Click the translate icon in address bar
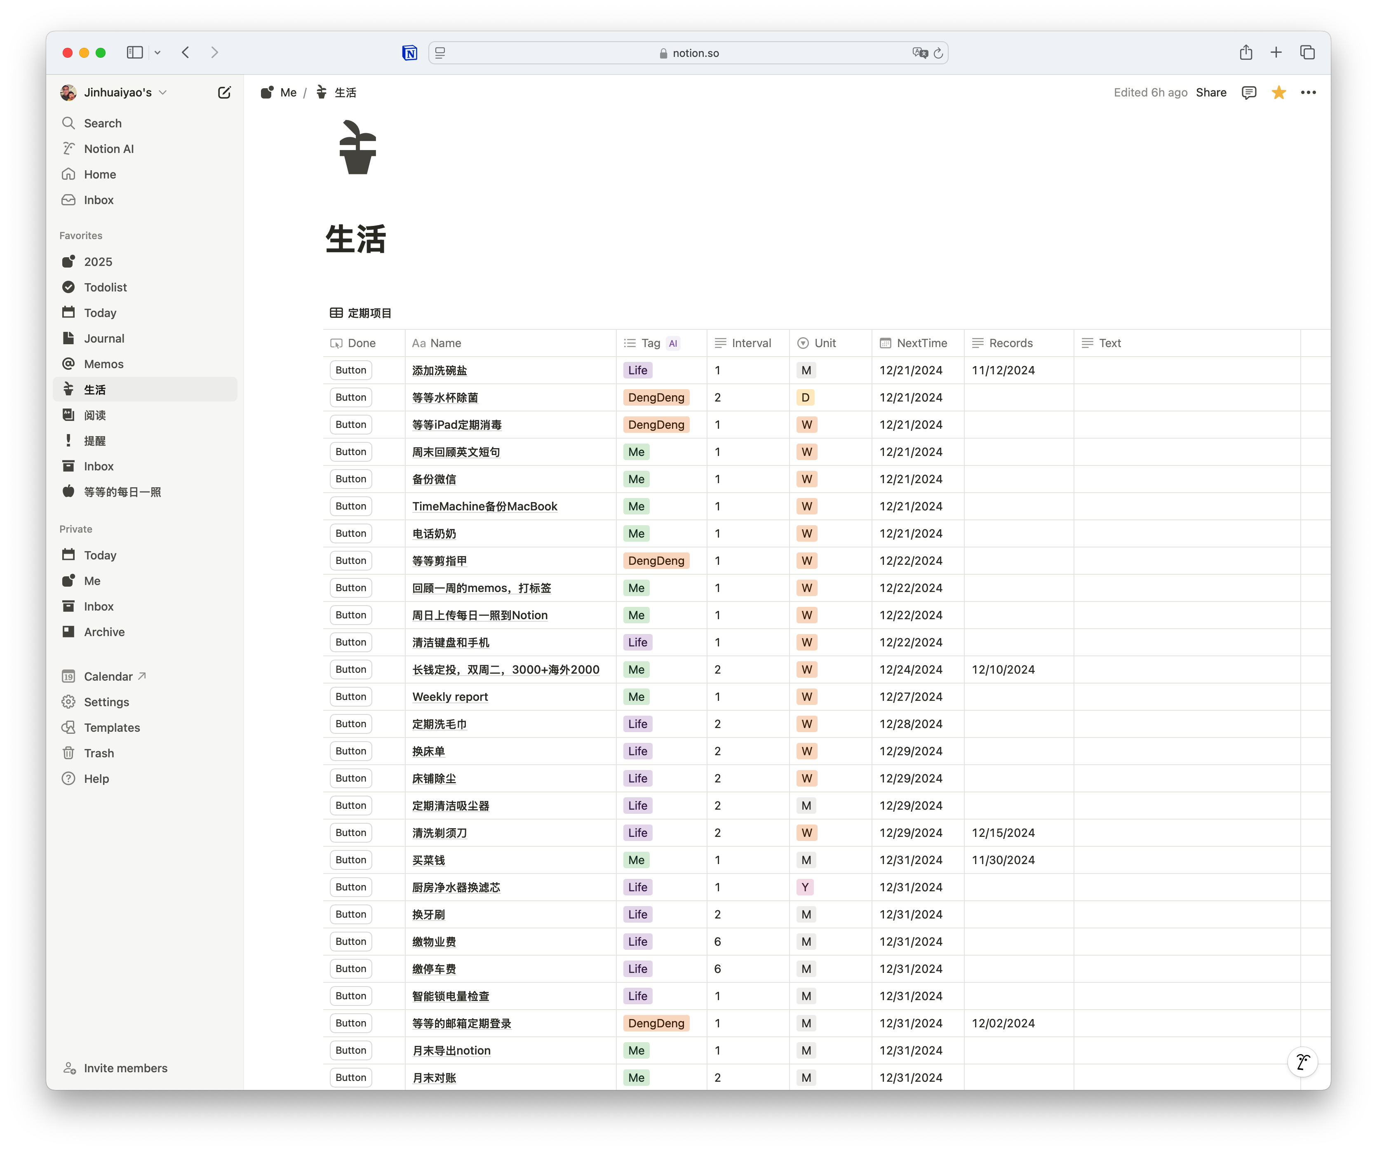 point(919,53)
